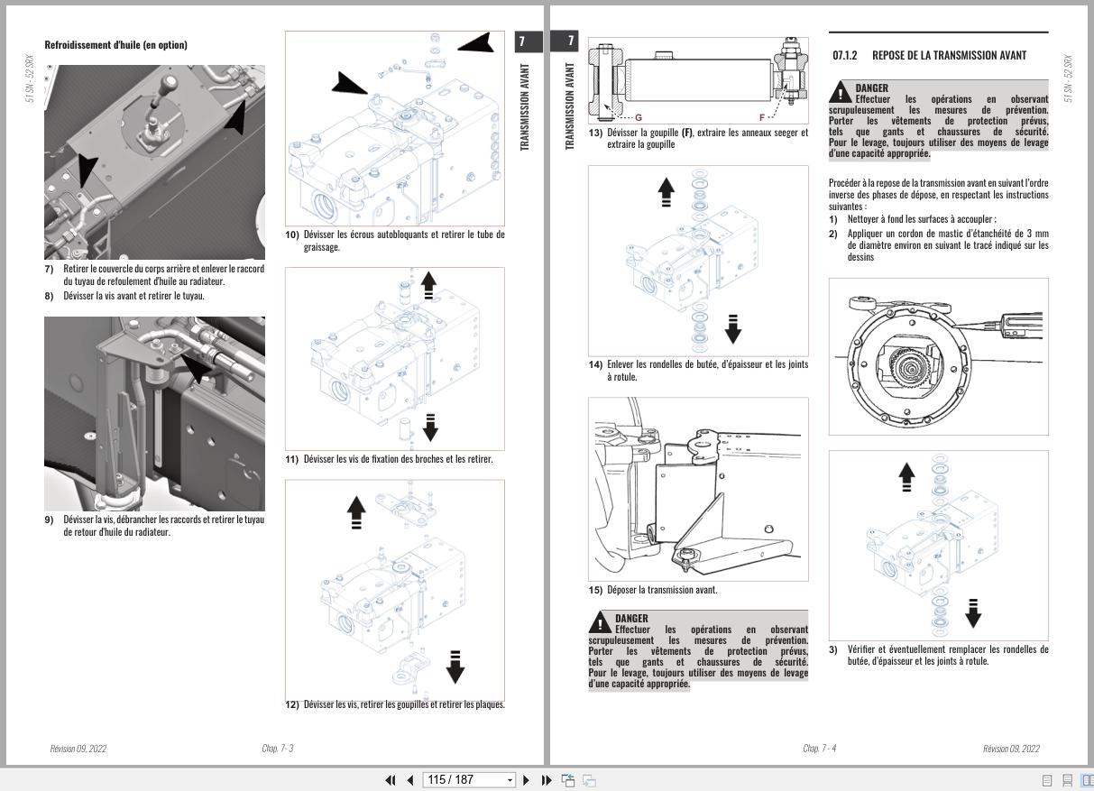This screenshot has height=791, width=1094.
Task: Click 'Chap. 7- 3' footer on left page
Action: click(278, 749)
